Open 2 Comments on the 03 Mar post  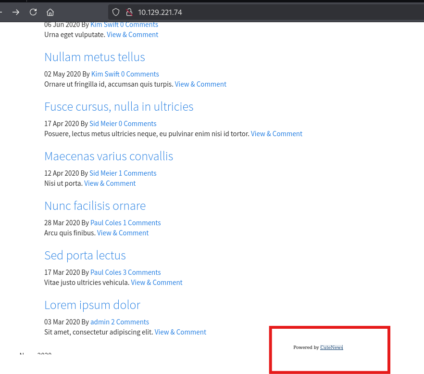[x=130, y=322]
